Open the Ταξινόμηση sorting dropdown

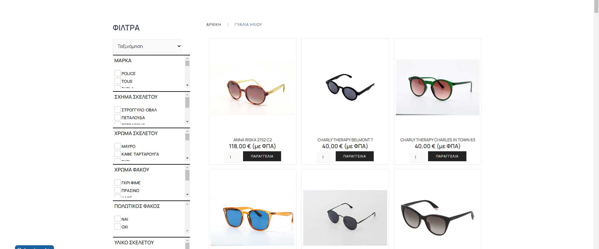tap(147, 46)
